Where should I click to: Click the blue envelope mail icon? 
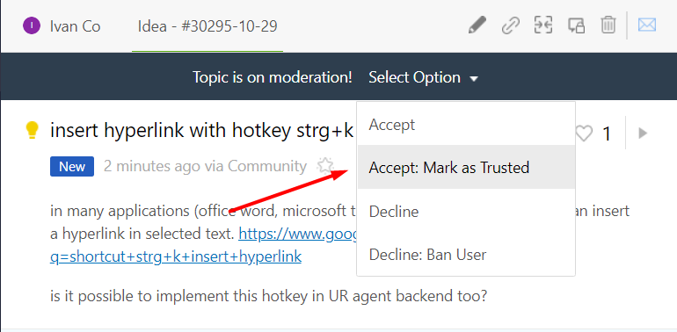647,25
